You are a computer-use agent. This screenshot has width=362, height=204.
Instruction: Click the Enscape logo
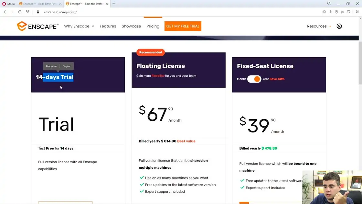coord(37,26)
